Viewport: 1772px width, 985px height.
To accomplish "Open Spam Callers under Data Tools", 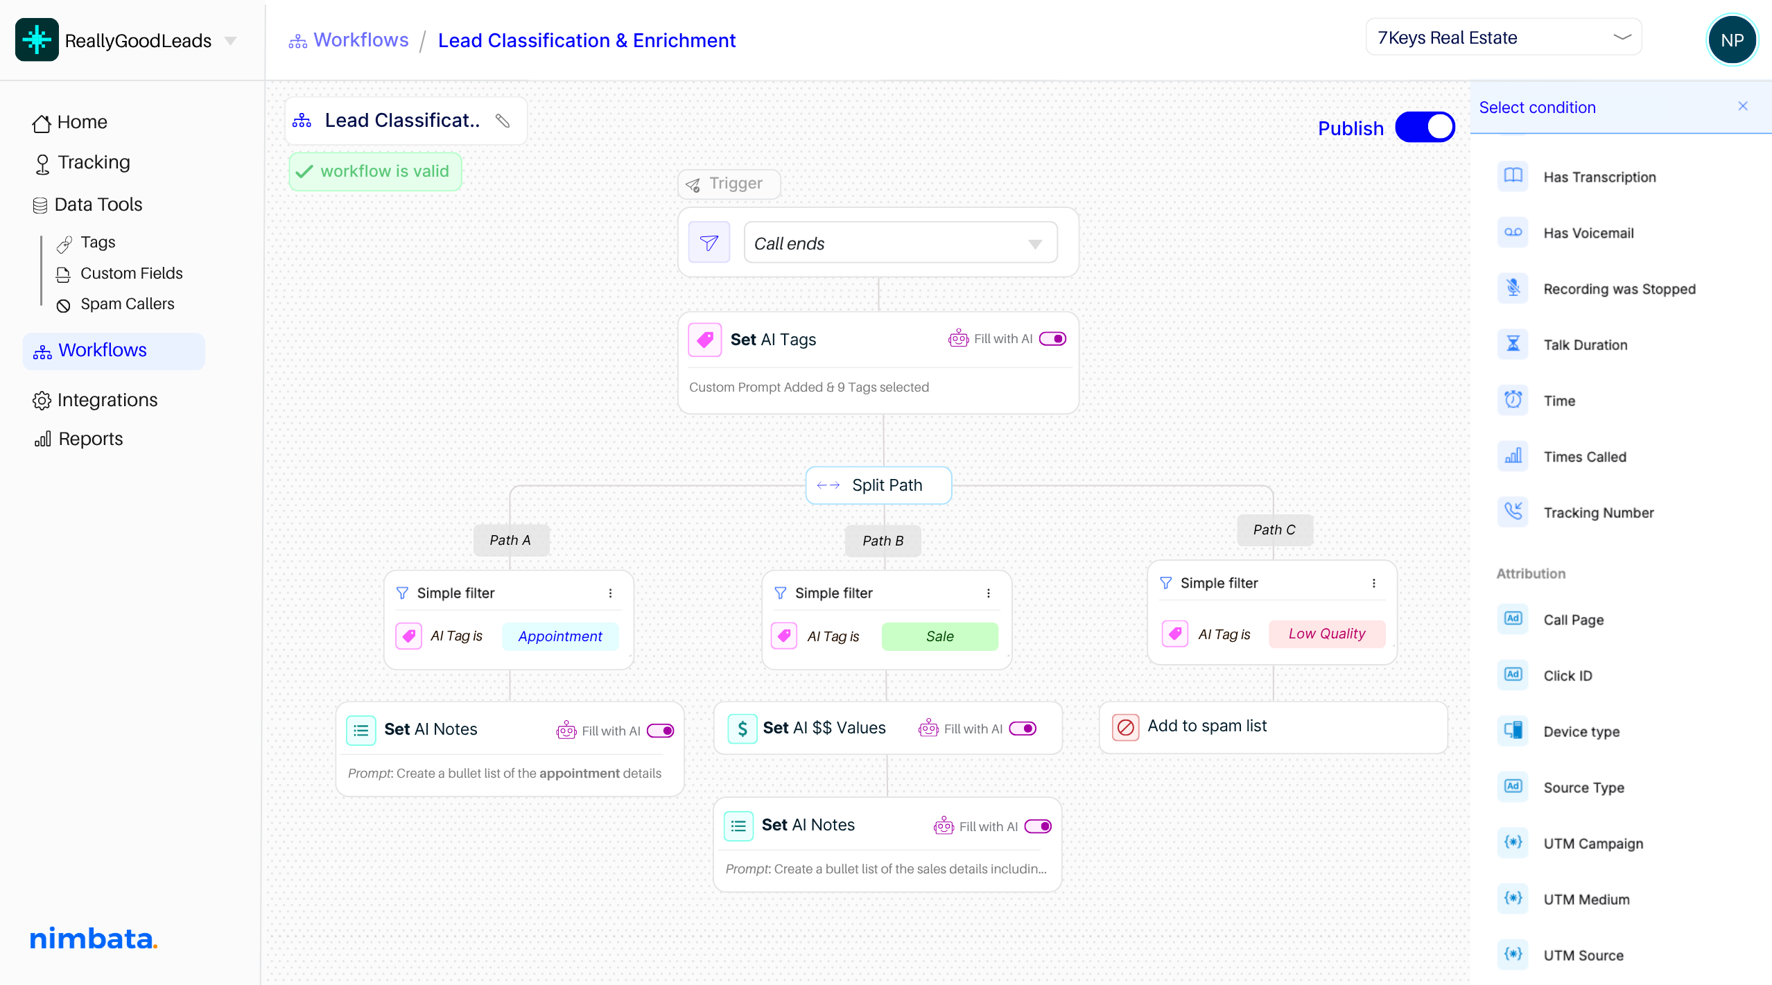I will (x=115, y=304).
